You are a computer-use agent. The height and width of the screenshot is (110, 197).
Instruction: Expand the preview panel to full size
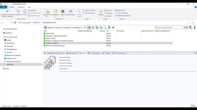(195, 53)
